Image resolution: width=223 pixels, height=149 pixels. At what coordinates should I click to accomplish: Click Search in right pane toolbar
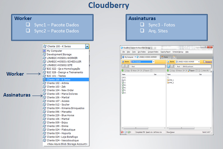(x=191, y=71)
